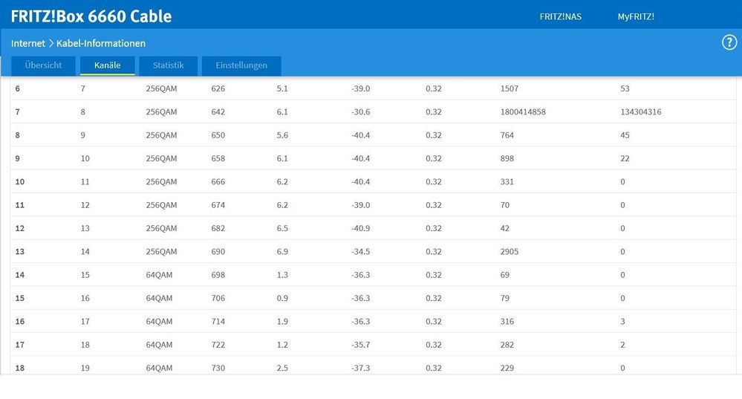Click the 64QAM cell for frequency 730
The height and width of the screenshot is (399, 742).
coord(159,368)
